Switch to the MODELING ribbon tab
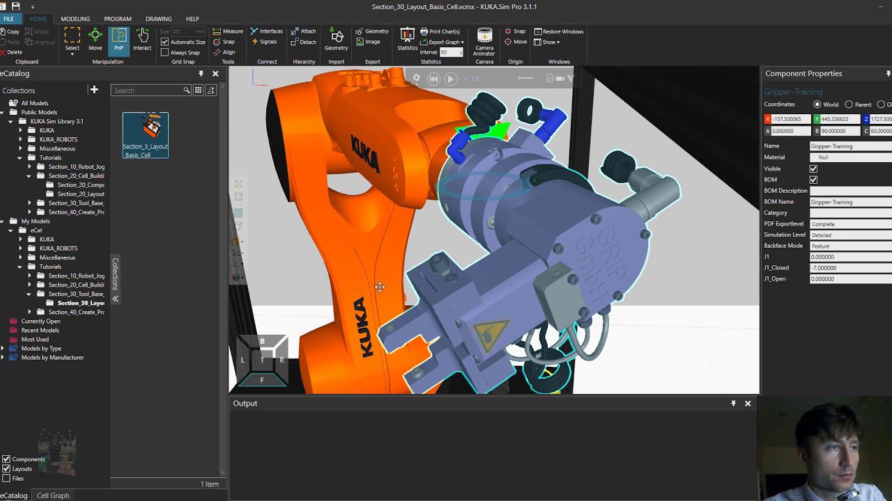Image resolution: width=892 pixels, height=501 pixels. (x=75, y=19)
